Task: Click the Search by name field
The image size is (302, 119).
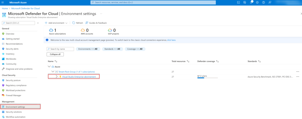Action: click(x=60, y=49)
